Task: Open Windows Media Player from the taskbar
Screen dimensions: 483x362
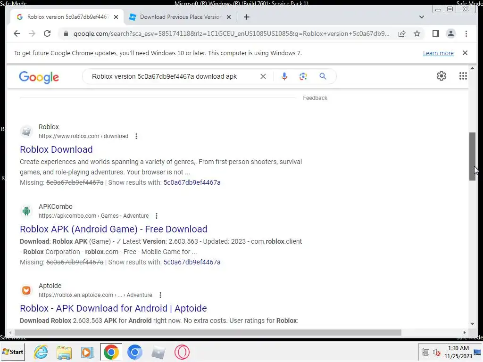Action: pos(87,352)
